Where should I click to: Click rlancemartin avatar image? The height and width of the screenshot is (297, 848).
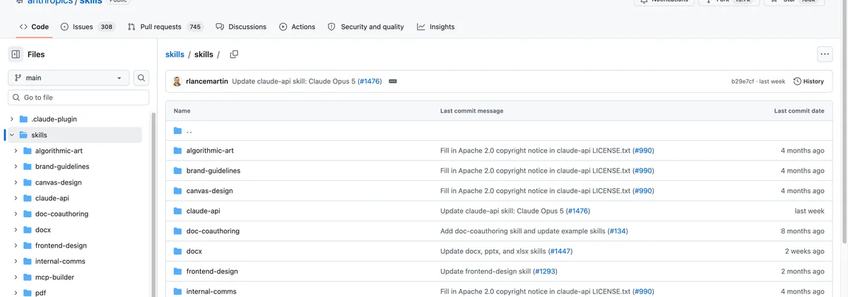(x=177, y=81)
